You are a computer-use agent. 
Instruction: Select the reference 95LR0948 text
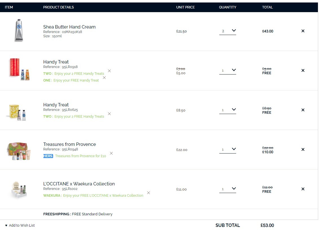coord(60,149)
